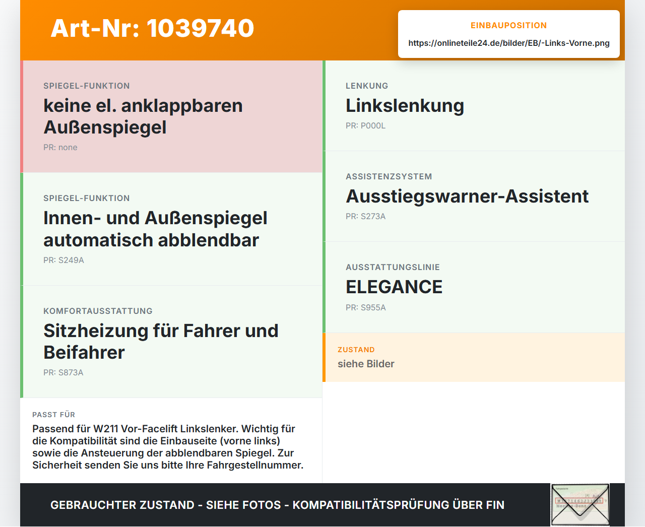The image size is (645, 527).
Task: Click the PR: S955A code
Action: [366, 307]
